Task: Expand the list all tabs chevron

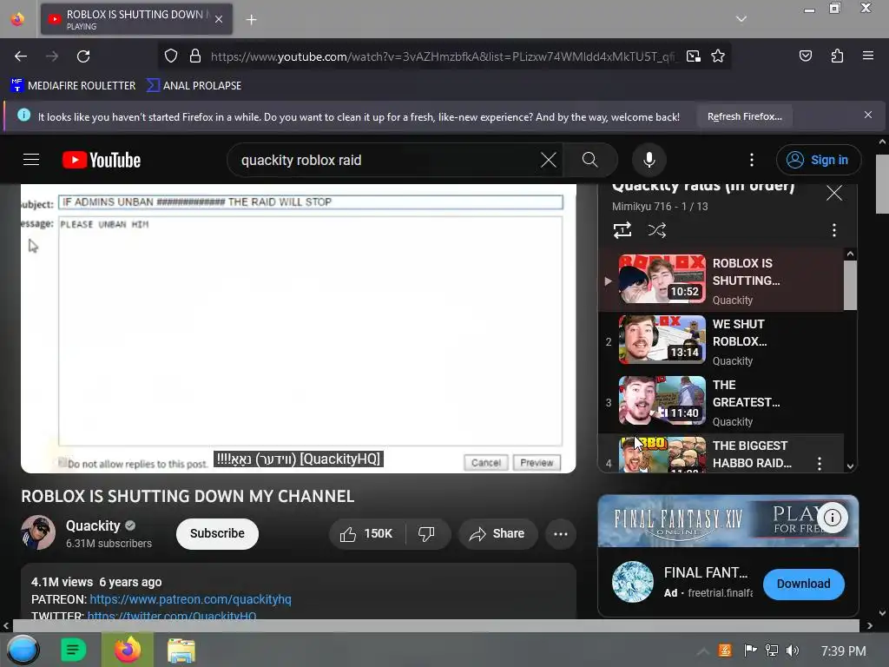Action: pyautogui.click(x=741, y=19)
